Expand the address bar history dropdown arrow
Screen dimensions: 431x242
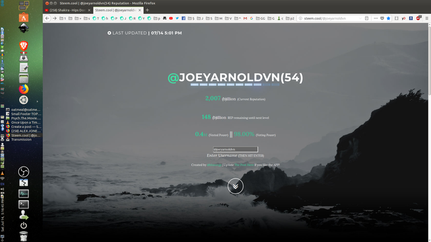click(360, 18)
